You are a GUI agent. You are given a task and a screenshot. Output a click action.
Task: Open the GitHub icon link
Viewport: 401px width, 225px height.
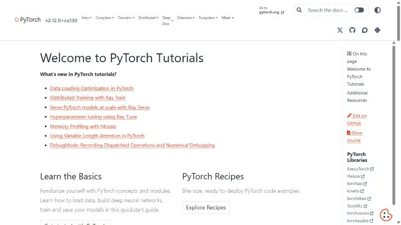[353, 30]
